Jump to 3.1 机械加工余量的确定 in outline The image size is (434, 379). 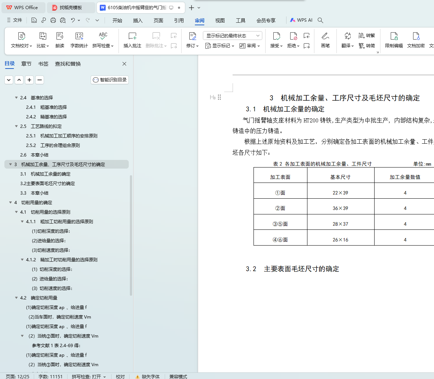pyautogui.click(x=45, y=174)
